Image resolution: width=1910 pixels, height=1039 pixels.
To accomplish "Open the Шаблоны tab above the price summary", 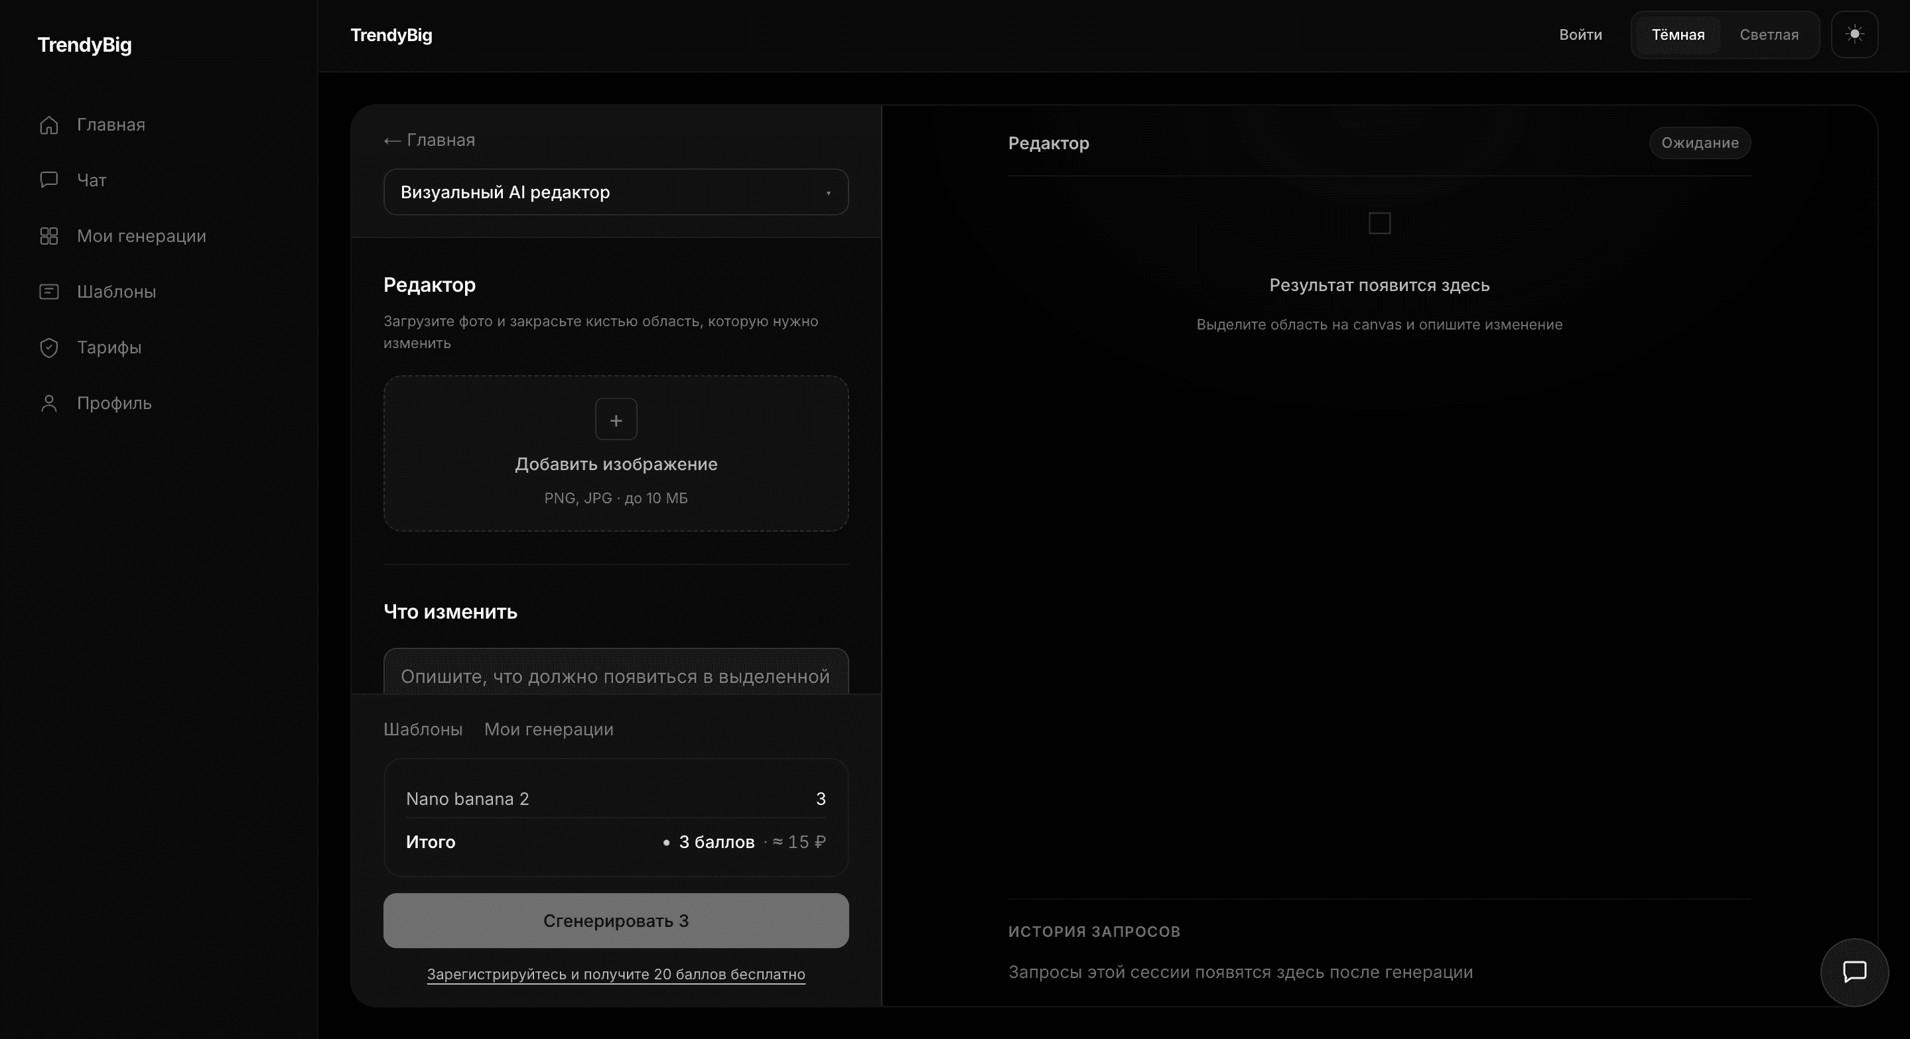I will click(x=423, y=729).
